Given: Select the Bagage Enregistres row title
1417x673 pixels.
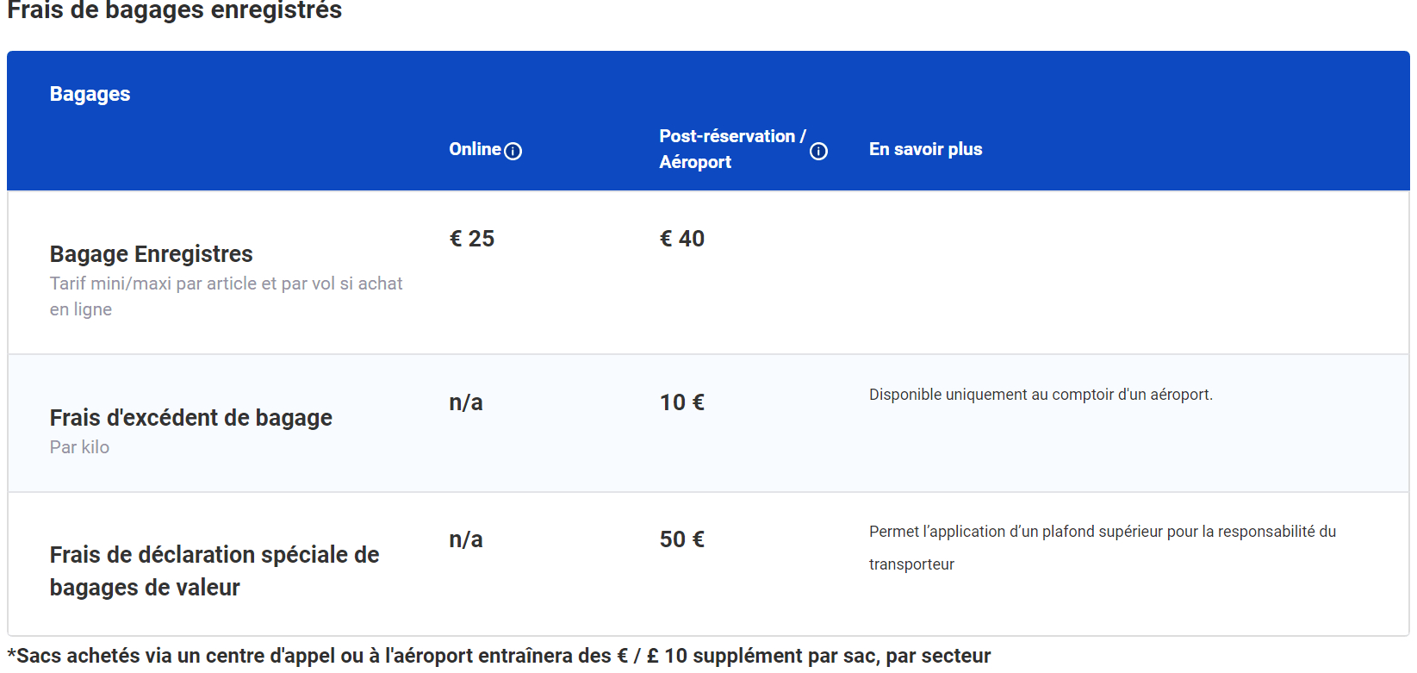Looking at the screenshot, I should (x=151, y=254).
